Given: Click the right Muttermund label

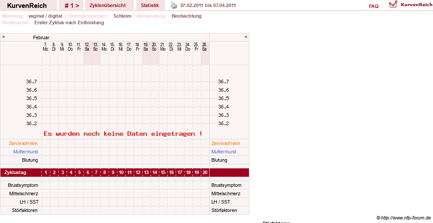Looking at the screenshot, I should [x=224, y=152].
